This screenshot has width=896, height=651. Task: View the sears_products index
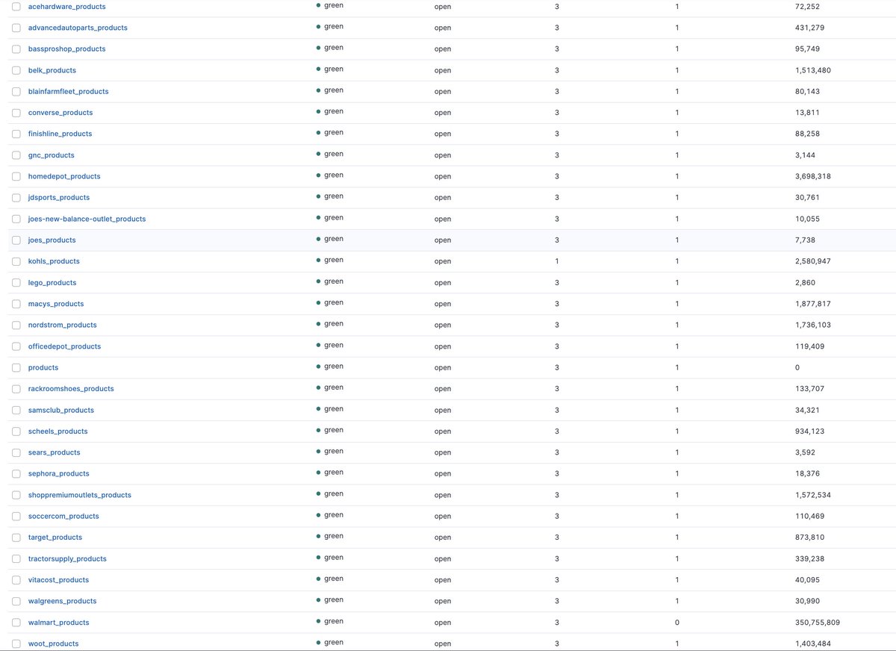(x=54, y=452)
